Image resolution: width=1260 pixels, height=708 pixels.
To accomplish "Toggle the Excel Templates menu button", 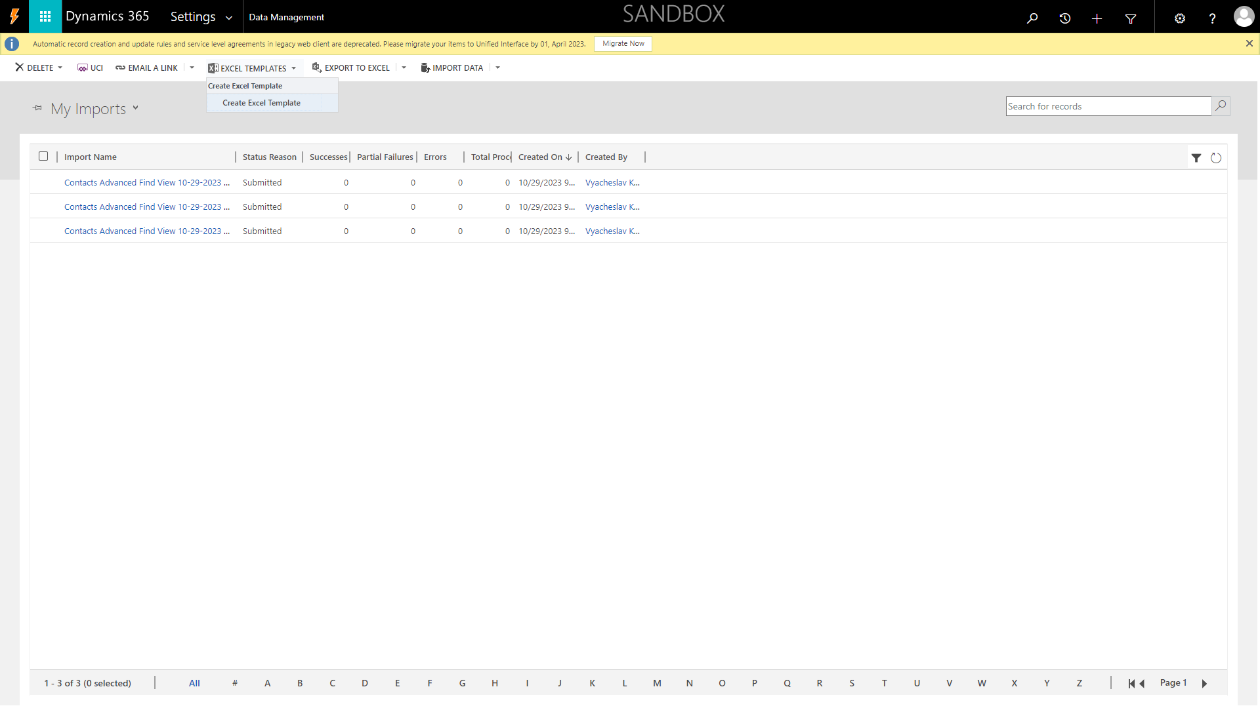I will coord(252,68).
